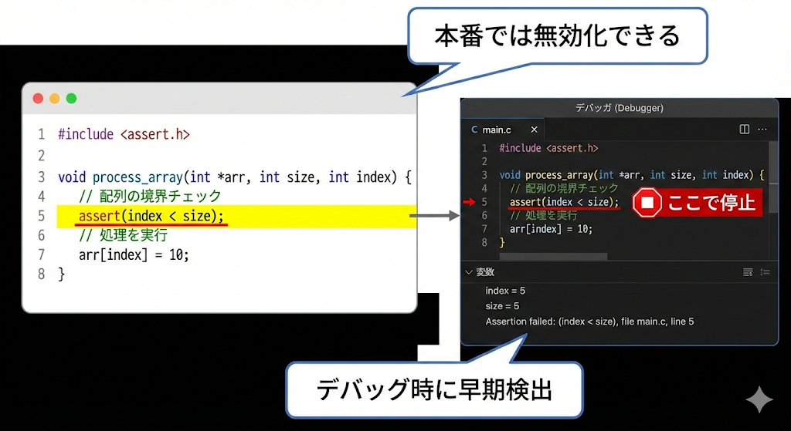Select the 'size = 5' variable row
The width and height of the screenshot is (791, 431).
click(x=502, y=306)
